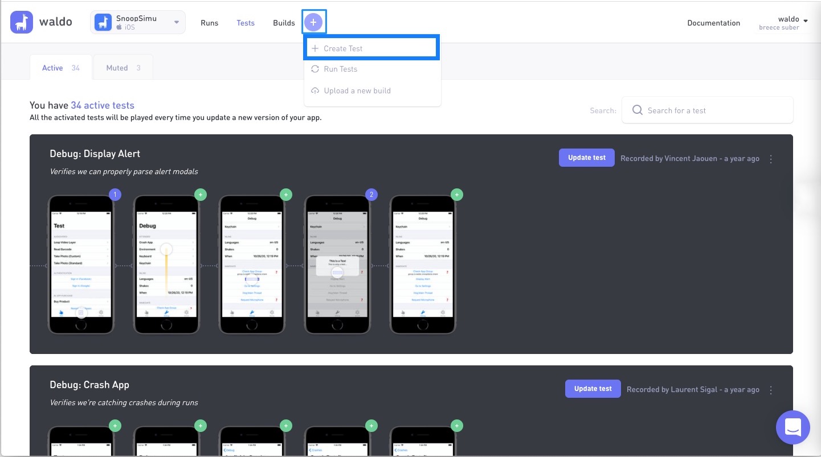Update the Debug: Display Alert test

click(x=587, y=158)
